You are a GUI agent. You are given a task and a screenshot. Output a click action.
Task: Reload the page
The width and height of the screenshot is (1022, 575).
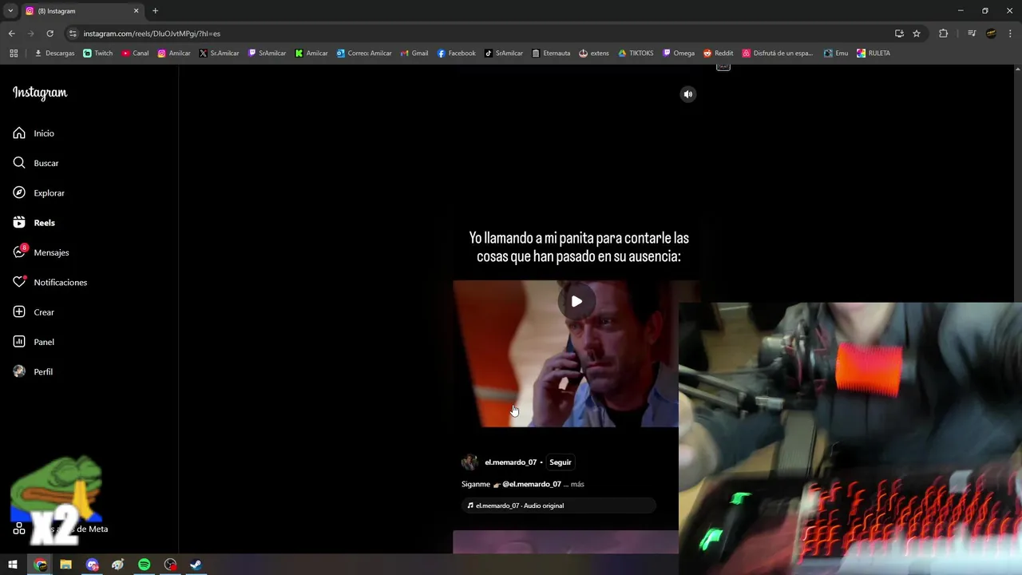pyautogui.click(x=50, y=34)
